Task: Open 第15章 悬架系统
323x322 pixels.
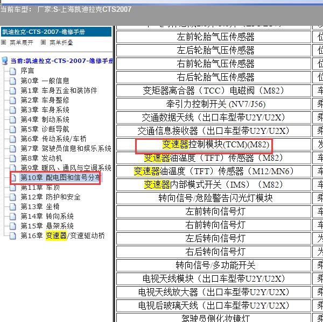Action: click(47, 226)
